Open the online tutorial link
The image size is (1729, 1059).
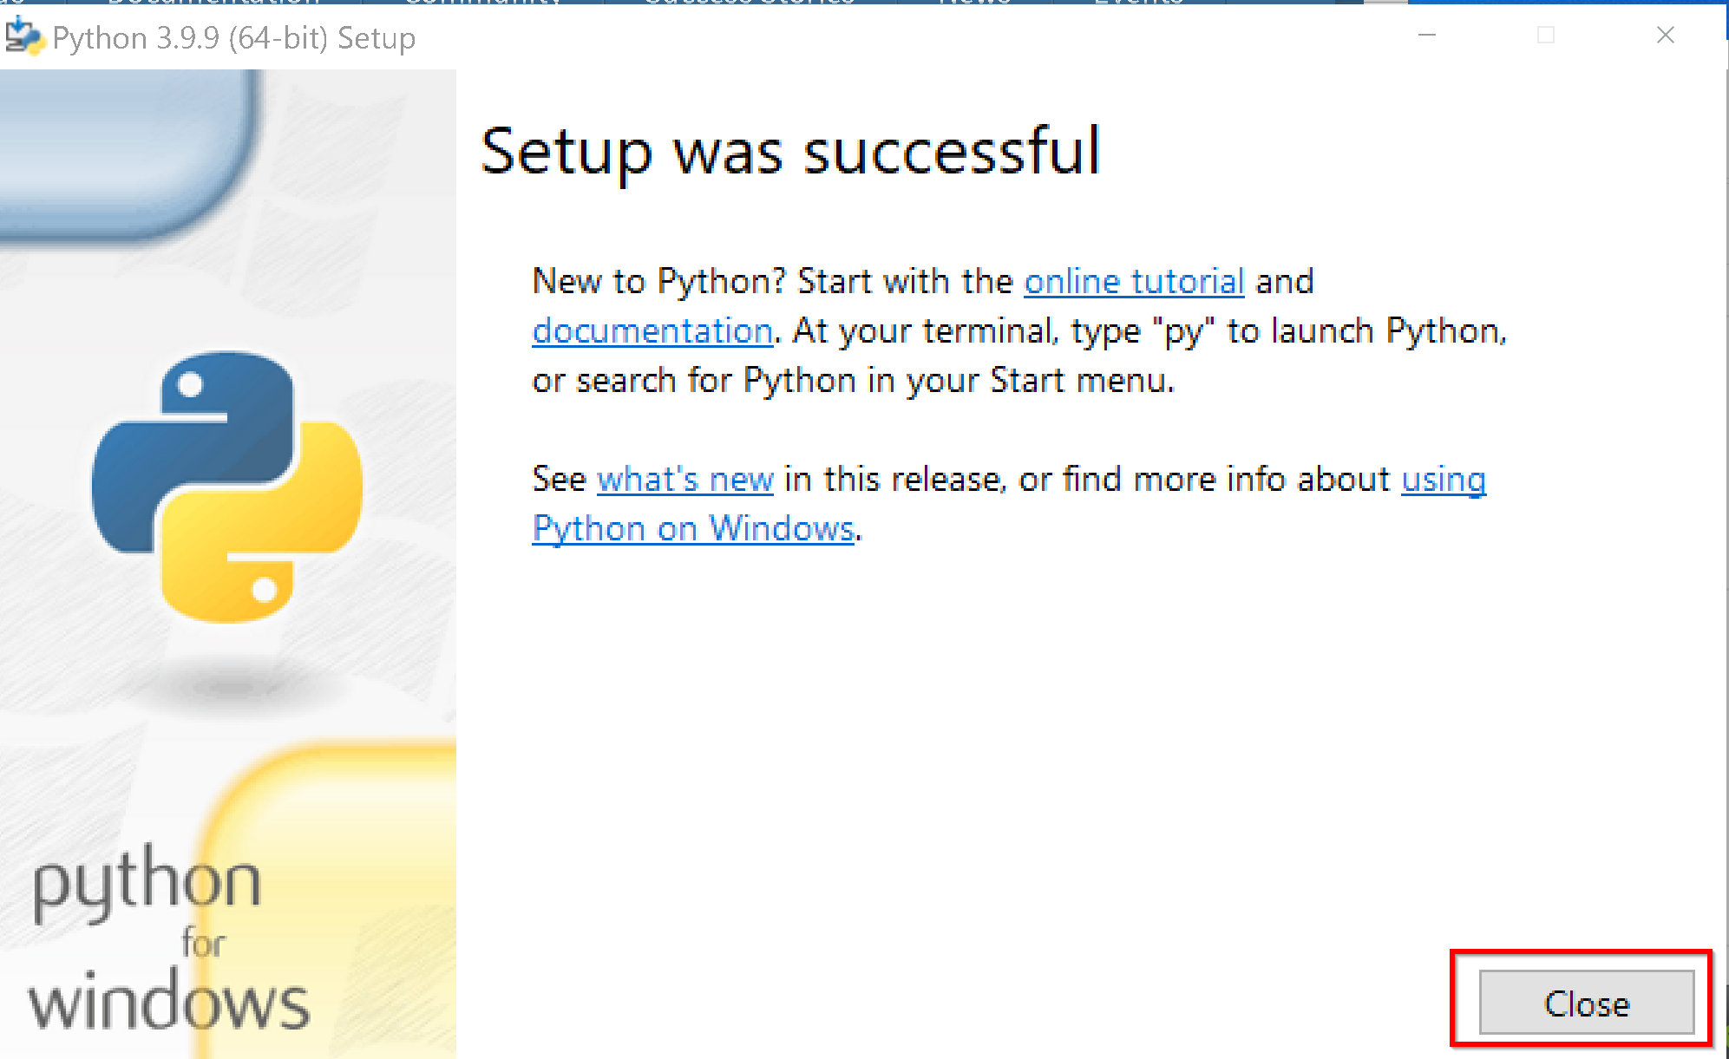point(1134,282)
